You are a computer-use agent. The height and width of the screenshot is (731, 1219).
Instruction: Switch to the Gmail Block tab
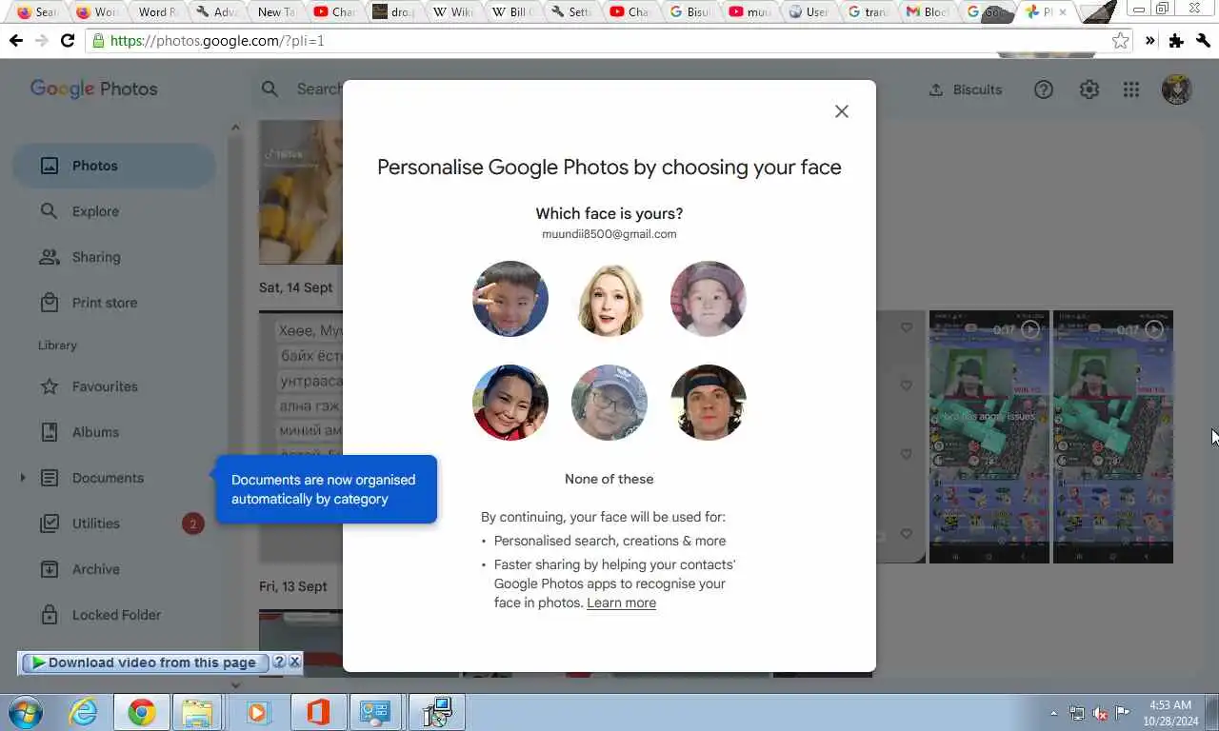[927, 12]
